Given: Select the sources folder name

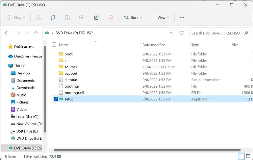Looking at the screenshot, I should coord(71,67).
